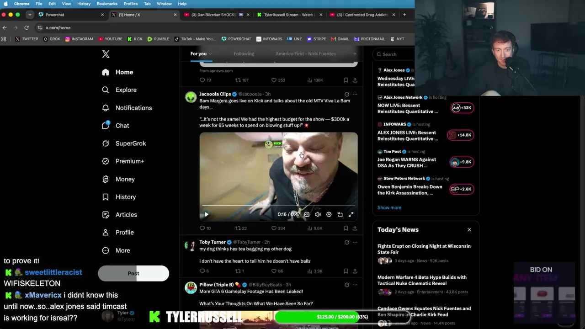
Task: Open History in the sidebar
Action: (119, 197)
